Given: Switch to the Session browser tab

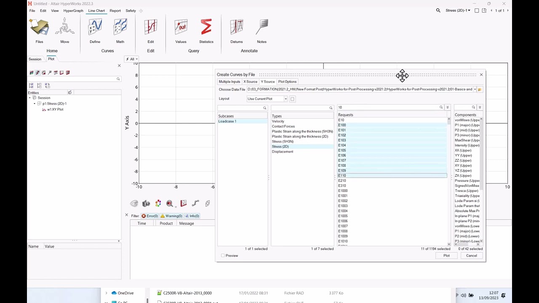Looking at the screenshot, I should tap(35, 59).
